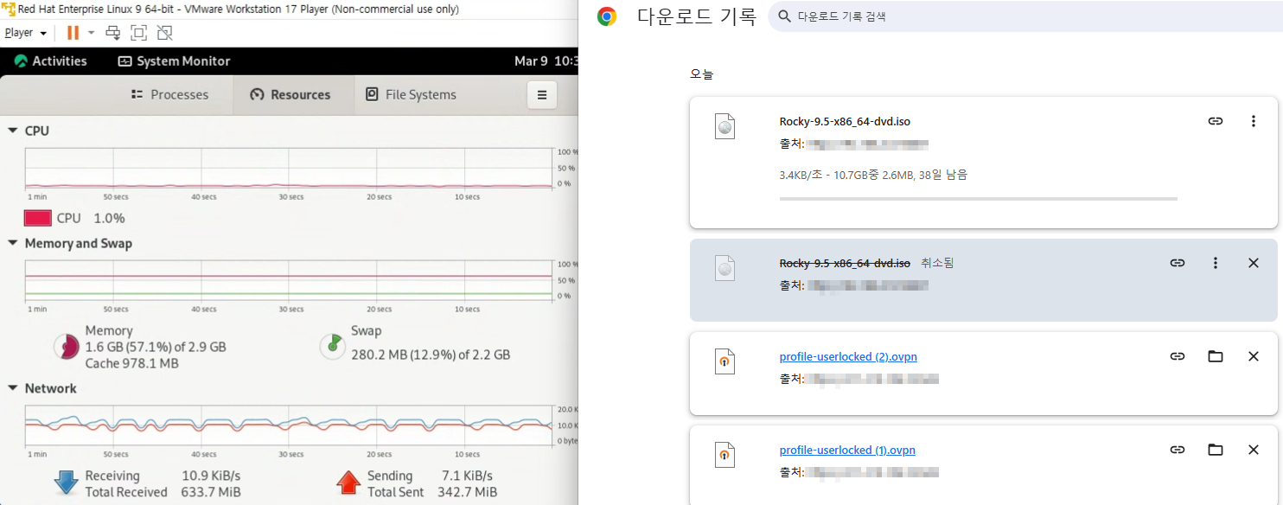This screenshot has width=1283, height=505.
Task: Focus the download history search field
Action: coord(1024,16)
